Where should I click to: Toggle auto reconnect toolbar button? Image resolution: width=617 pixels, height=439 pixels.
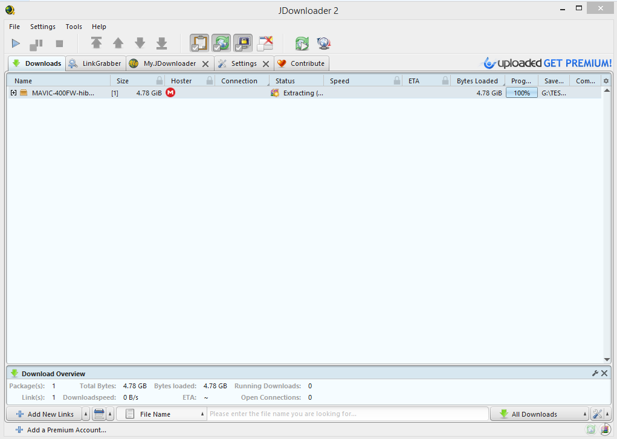[x=221, y=43]
